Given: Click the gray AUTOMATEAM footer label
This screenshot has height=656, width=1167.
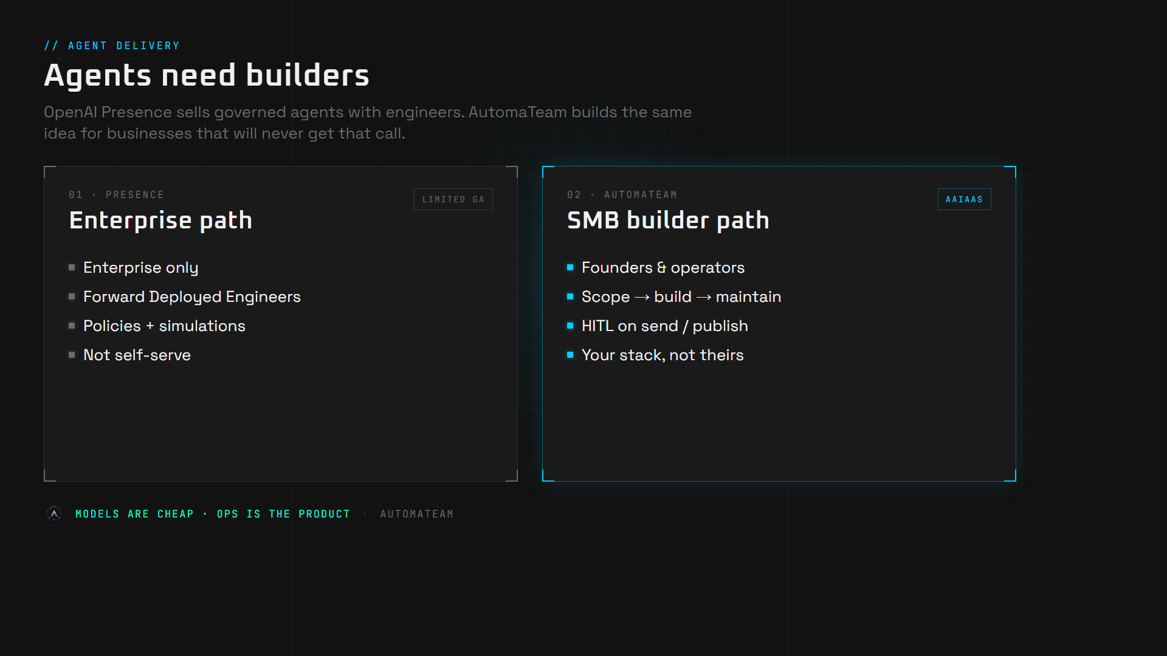Looking at the screenshot, I should click(x=417, y=514).
